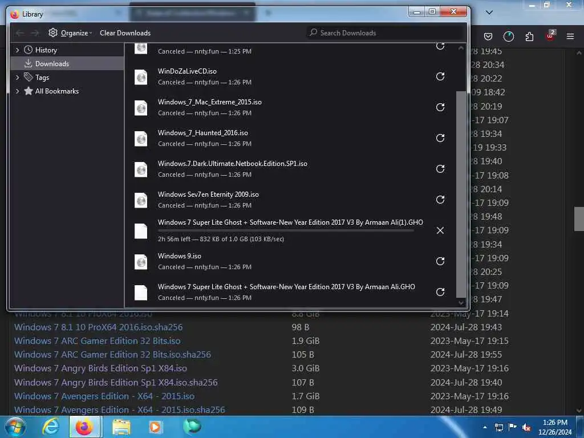The image size is (584, 438).
Task: Open Windows 7 Avengers Edition - X64 - 2015.iso link
Action: click(x=104, y=396)
